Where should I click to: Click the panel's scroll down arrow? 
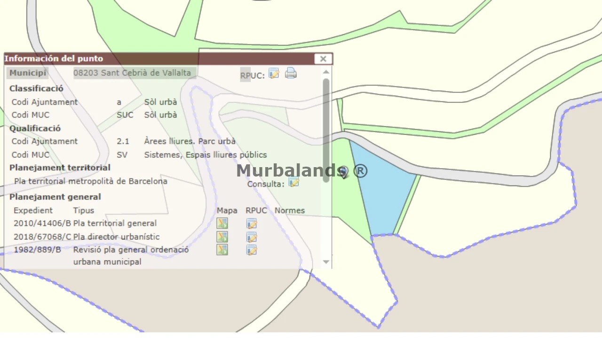pos(326,262)
